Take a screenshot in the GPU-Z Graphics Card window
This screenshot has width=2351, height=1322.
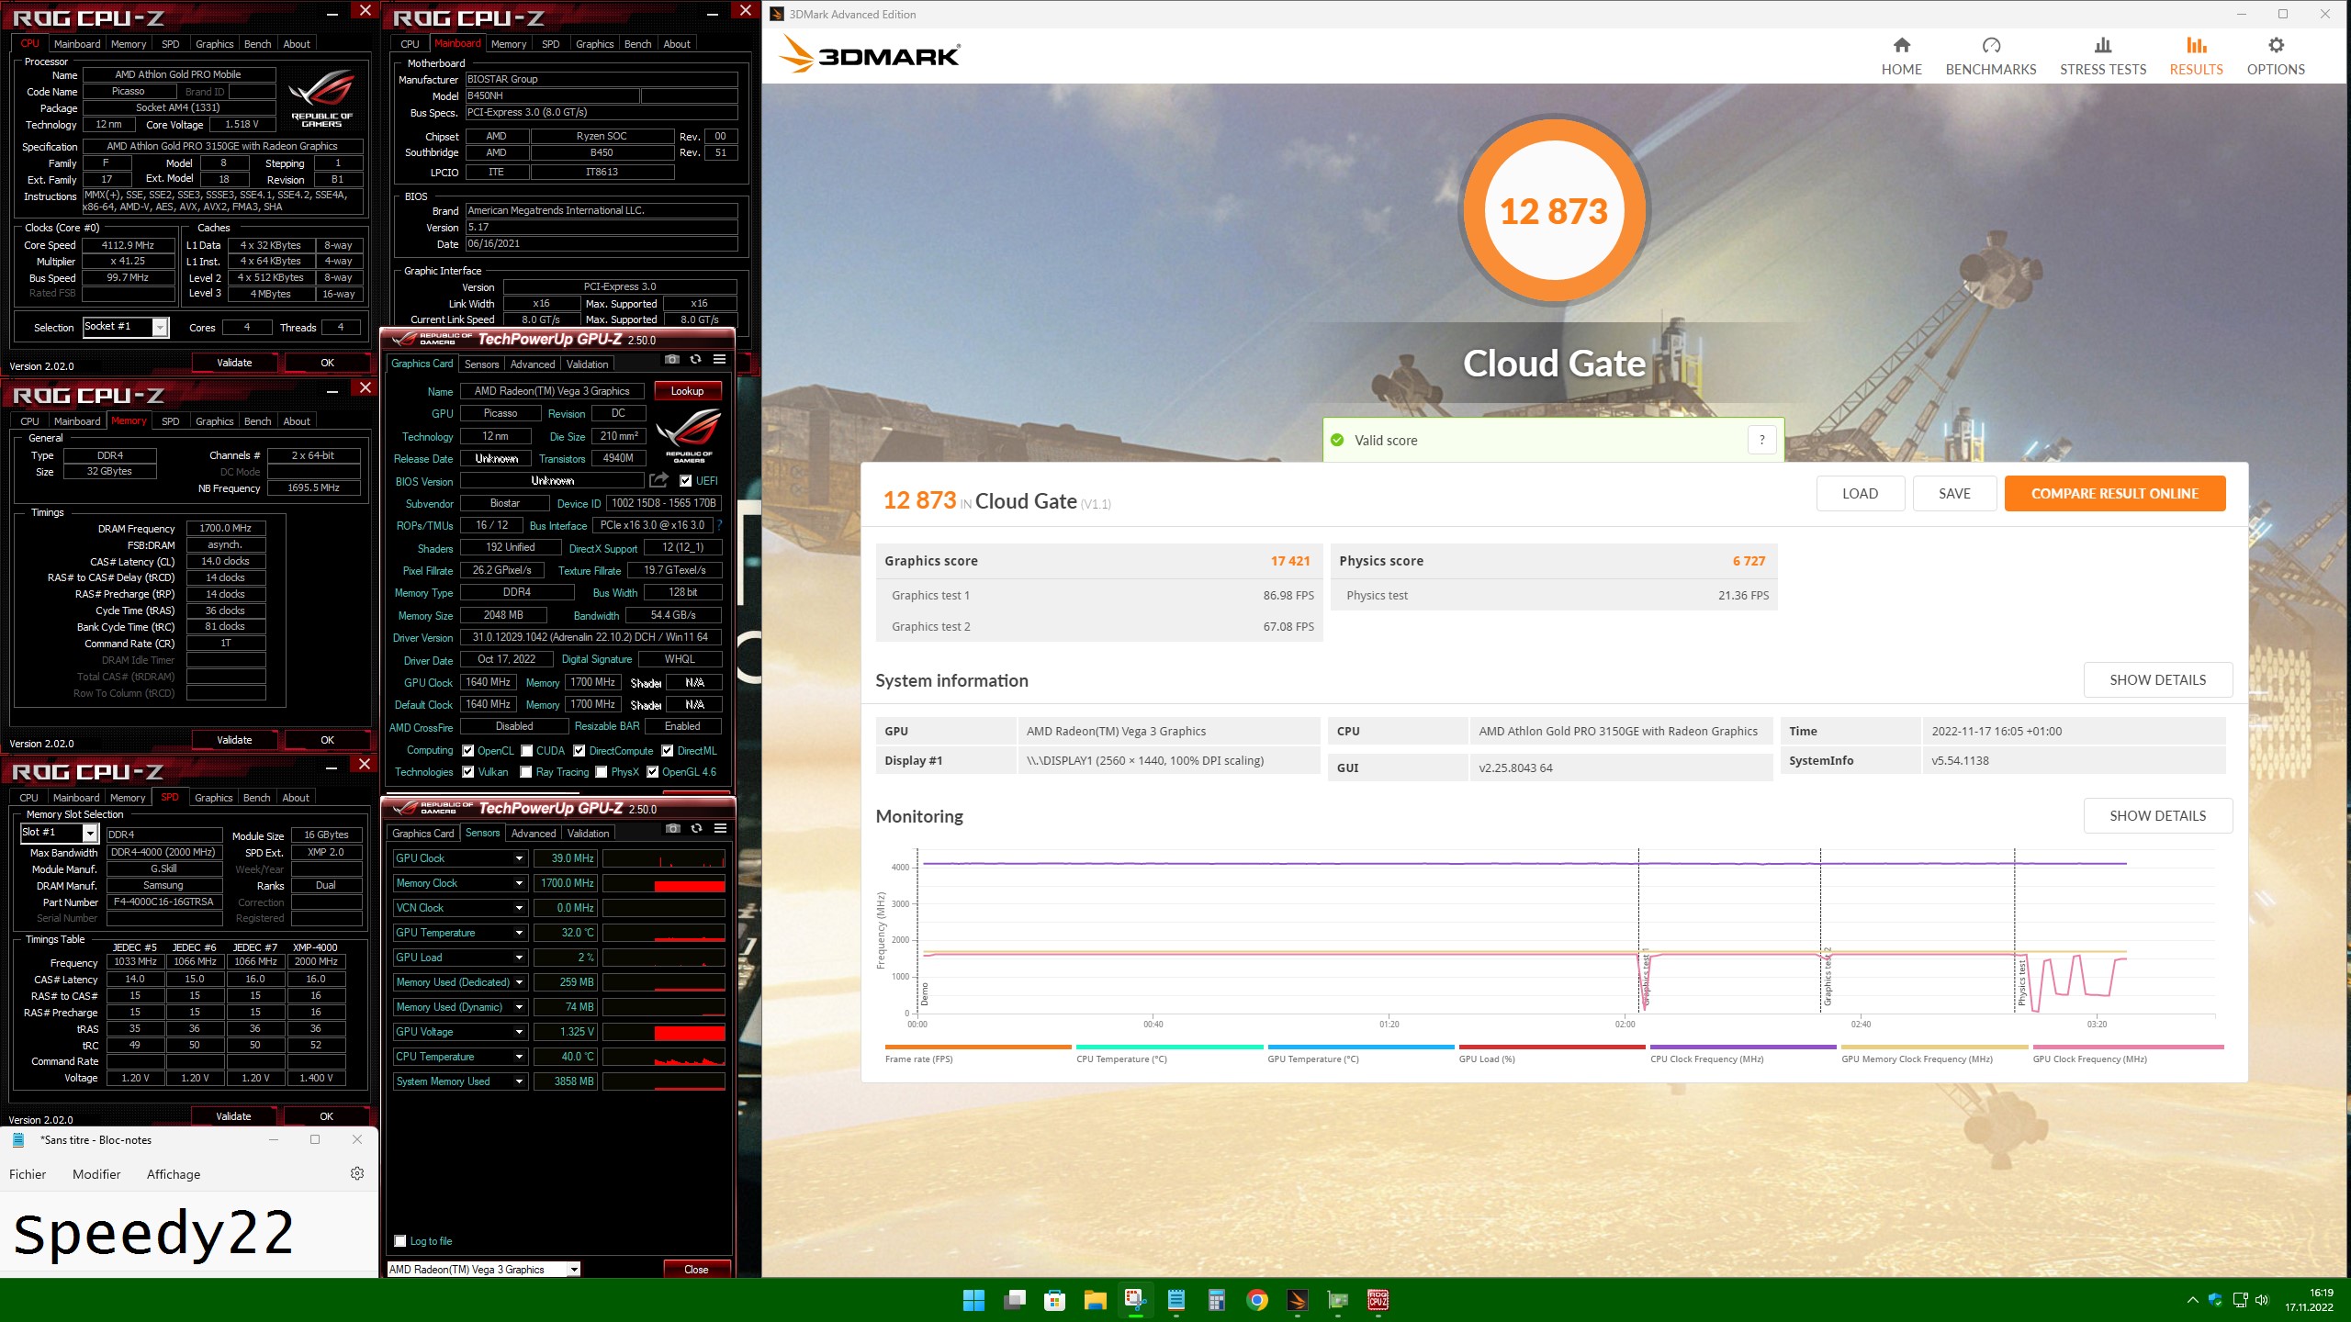(x=672, y=360)
